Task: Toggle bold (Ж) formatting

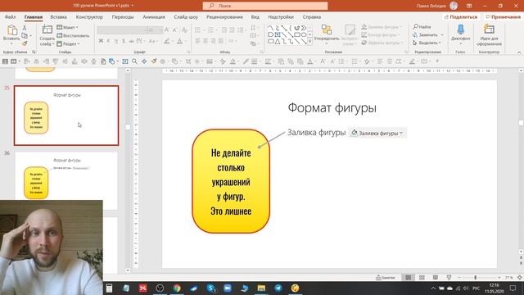Action: [x=101, y=41]
